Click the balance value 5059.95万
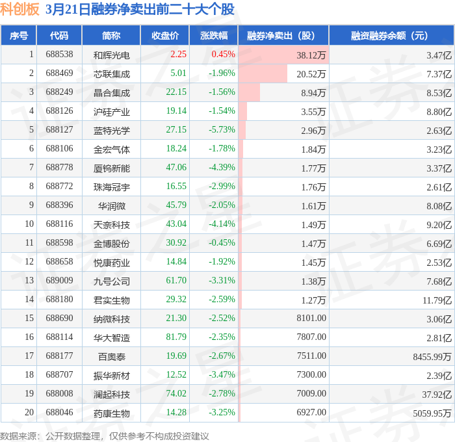The image size is (455, 442). [432, 413]
